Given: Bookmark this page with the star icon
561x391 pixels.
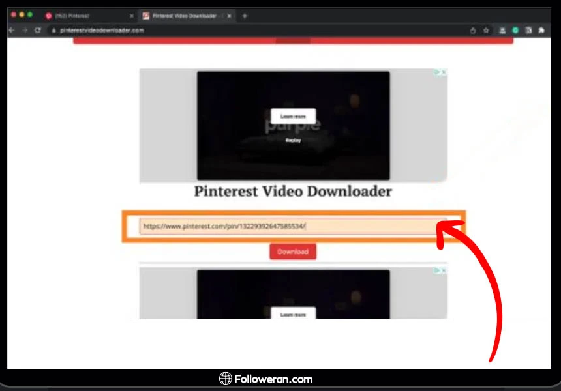Looking at the screenshot, I should (486, 30).
